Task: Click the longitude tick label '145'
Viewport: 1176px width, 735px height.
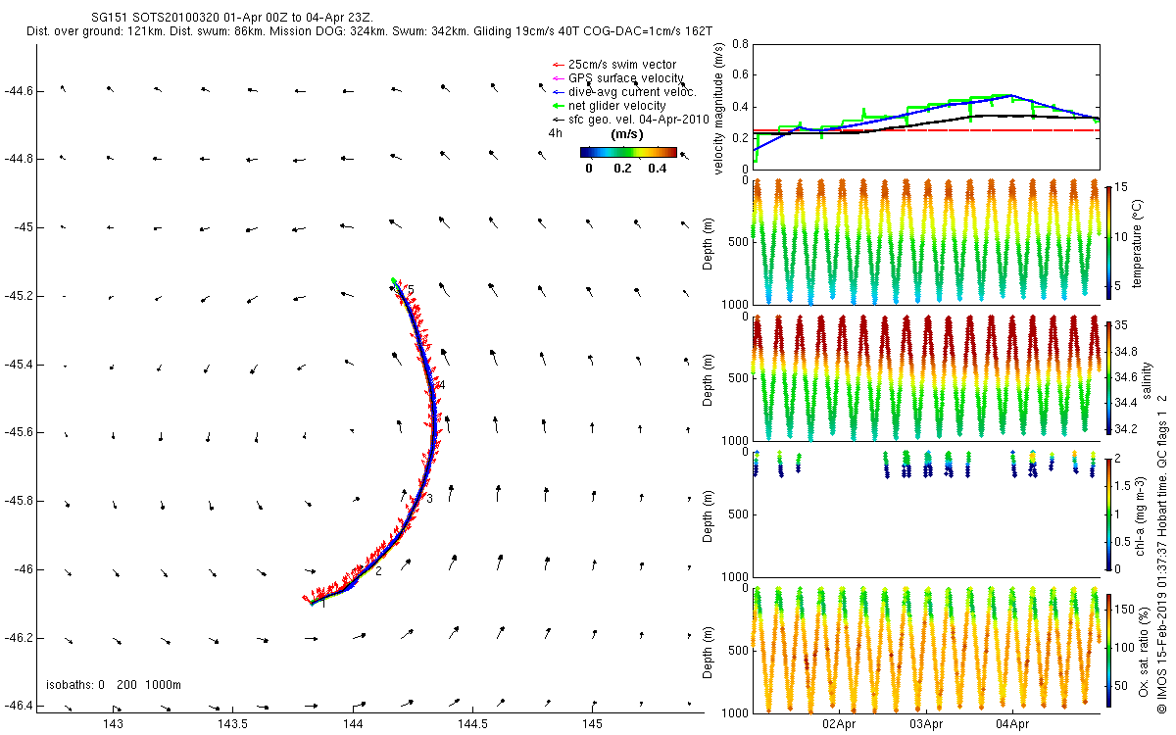Action: coord(592,723)
